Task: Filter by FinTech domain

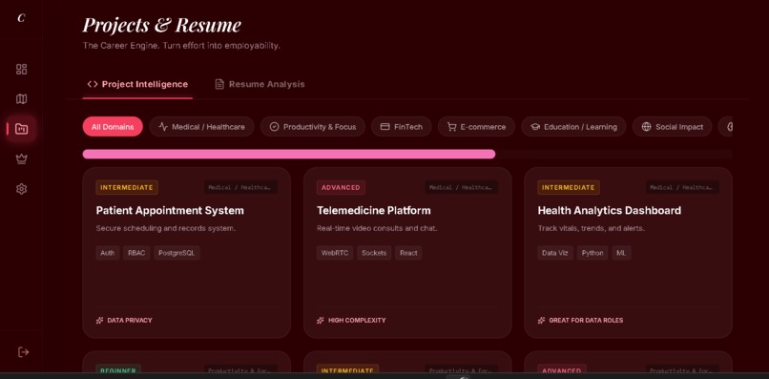Action: pos(401,127)
